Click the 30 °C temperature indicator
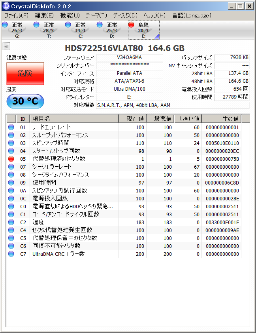The height and width of the screenshot is (333, 256). coord(25,101)
